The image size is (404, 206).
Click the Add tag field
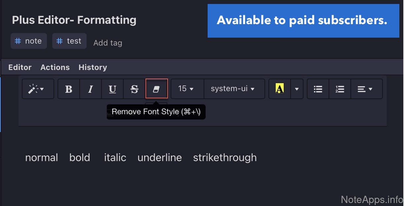pyautogui.click(x=108, y=43)
